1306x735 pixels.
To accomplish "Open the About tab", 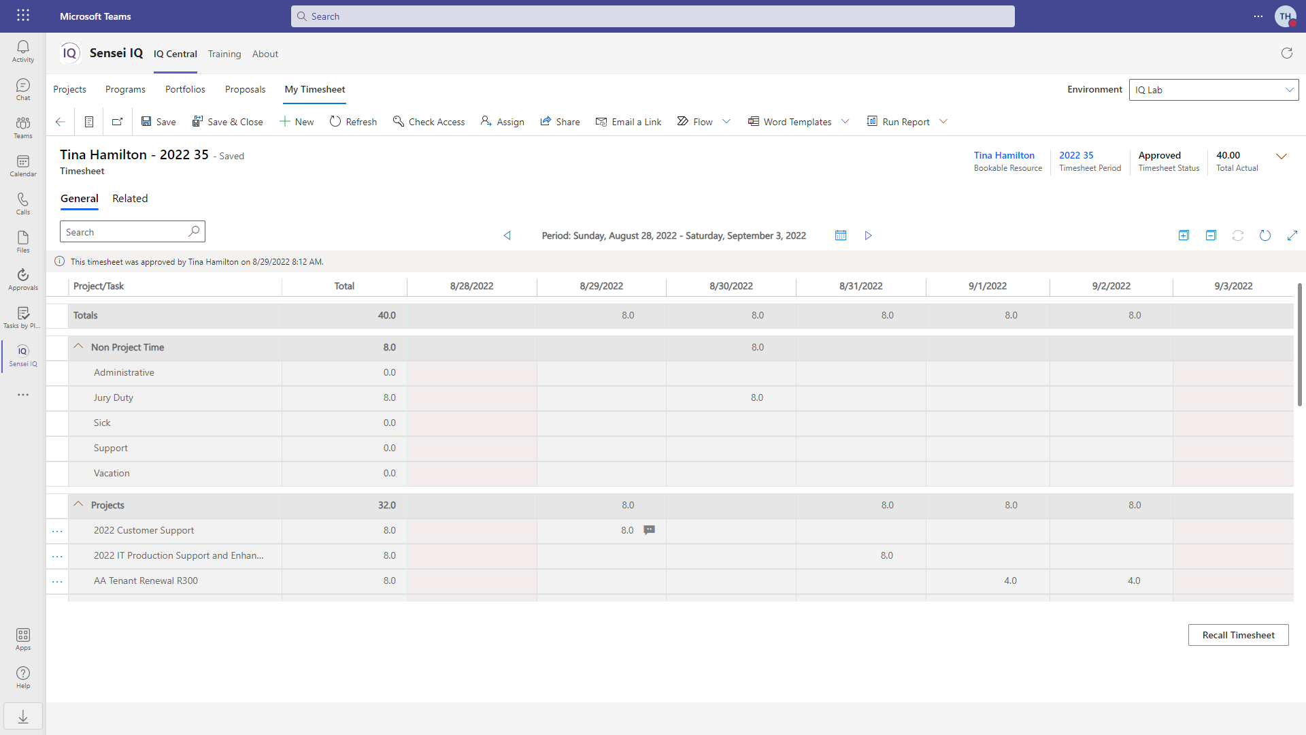I will pyautogui.click(x=265, y=54).
